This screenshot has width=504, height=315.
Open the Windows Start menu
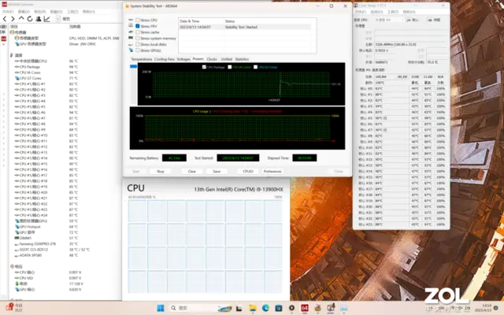pos(161,308)
